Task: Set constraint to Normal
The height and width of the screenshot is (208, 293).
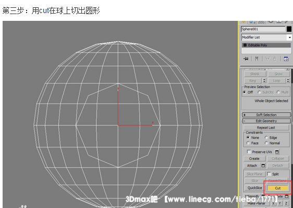Action: 266,143
